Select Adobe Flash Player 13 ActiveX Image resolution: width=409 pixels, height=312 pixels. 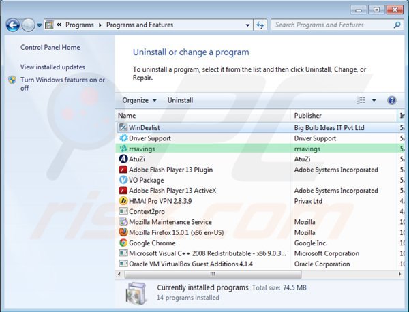[x=172, y=191]
